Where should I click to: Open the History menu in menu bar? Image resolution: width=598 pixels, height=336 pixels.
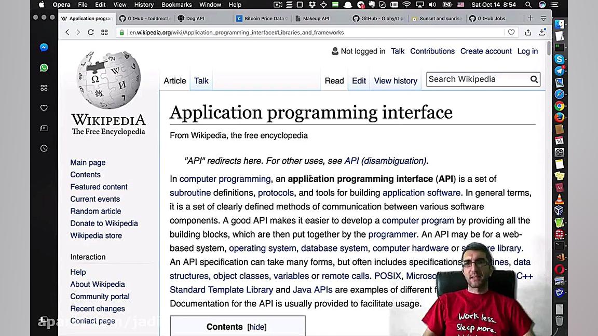[x=144, y=5]
